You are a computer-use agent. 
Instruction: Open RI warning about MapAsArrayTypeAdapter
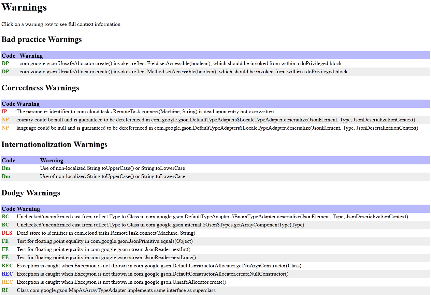pyautogui.click(x=215, y=290)
